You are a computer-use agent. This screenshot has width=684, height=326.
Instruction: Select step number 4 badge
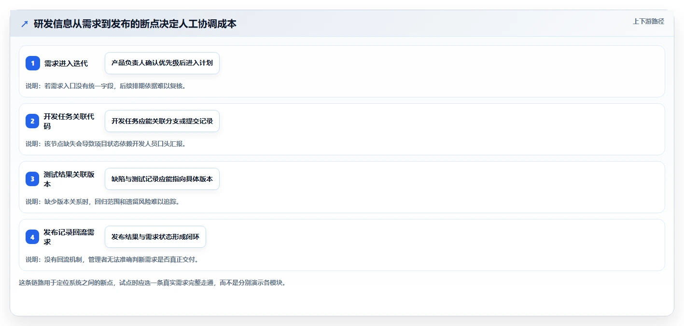pyautogui.click(x=33, y=237)
